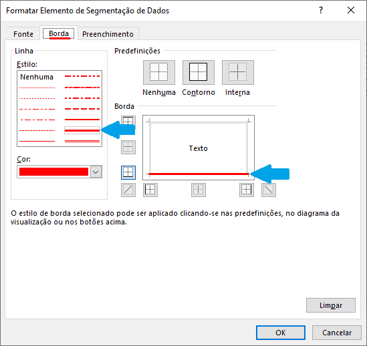Toggle the bottom border button
This screenshot has width=367, height=346.
click(128, 172)
